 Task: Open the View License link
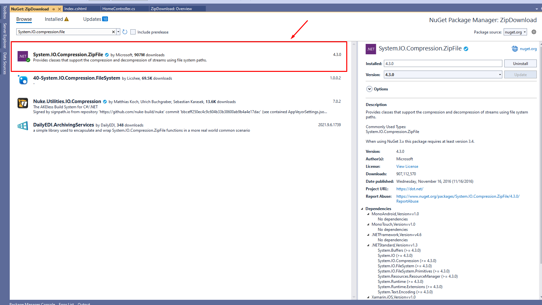pos(407,166)
